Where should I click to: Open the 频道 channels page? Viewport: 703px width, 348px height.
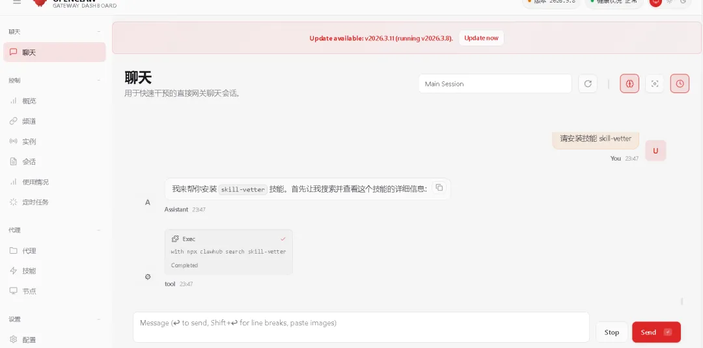tap(54, 121)
